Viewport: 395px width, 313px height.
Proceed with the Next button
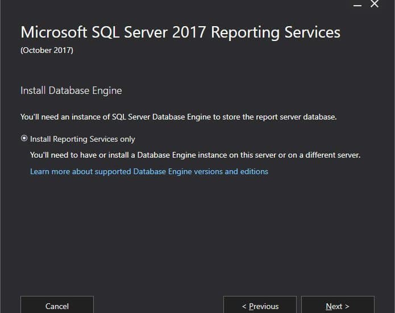pos(338,305)
